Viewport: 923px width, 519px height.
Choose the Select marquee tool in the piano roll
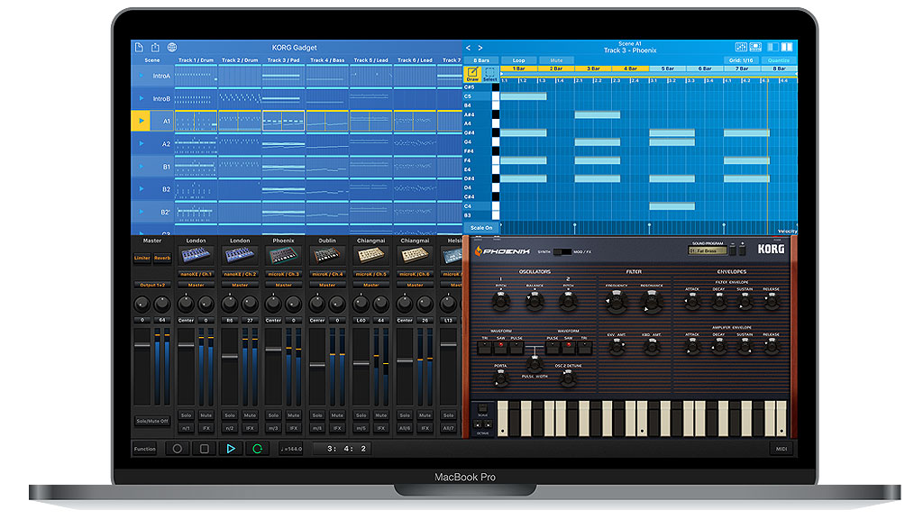(489, 74)
